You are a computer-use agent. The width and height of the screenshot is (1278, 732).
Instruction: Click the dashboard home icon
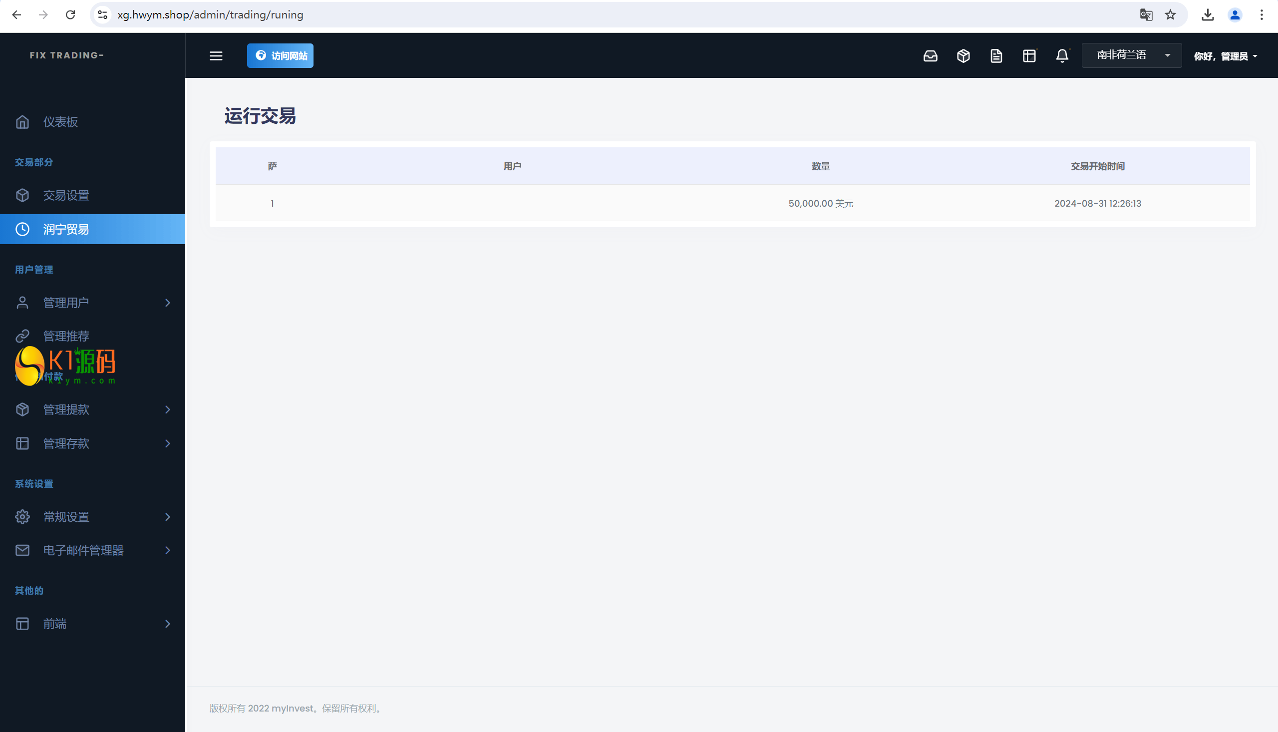[22, 121]
